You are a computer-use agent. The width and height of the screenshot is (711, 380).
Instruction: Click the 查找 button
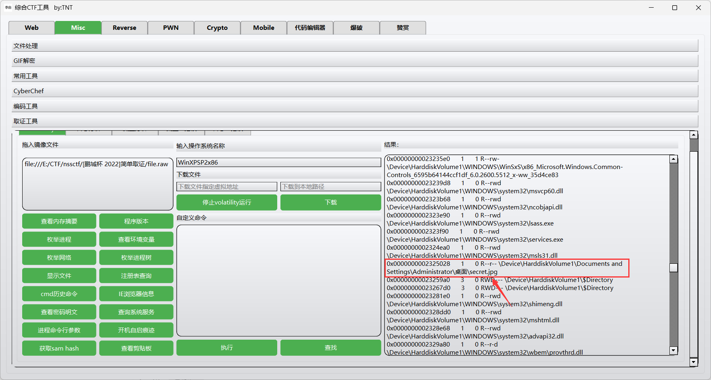click(x=331, y=348)
